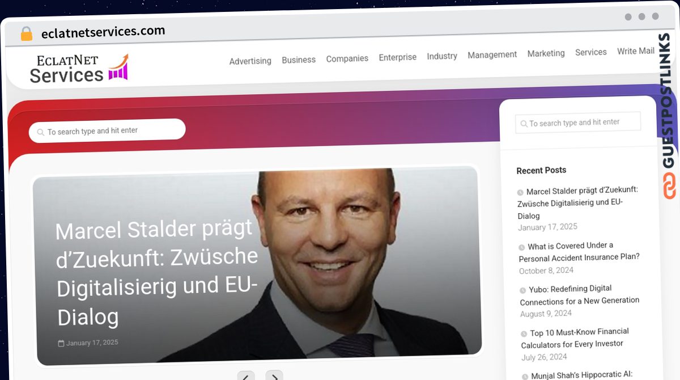The width and height of the screenshot is (680, 380).
Task: Select the Write Mail menu link
Action: click(636, 51)
